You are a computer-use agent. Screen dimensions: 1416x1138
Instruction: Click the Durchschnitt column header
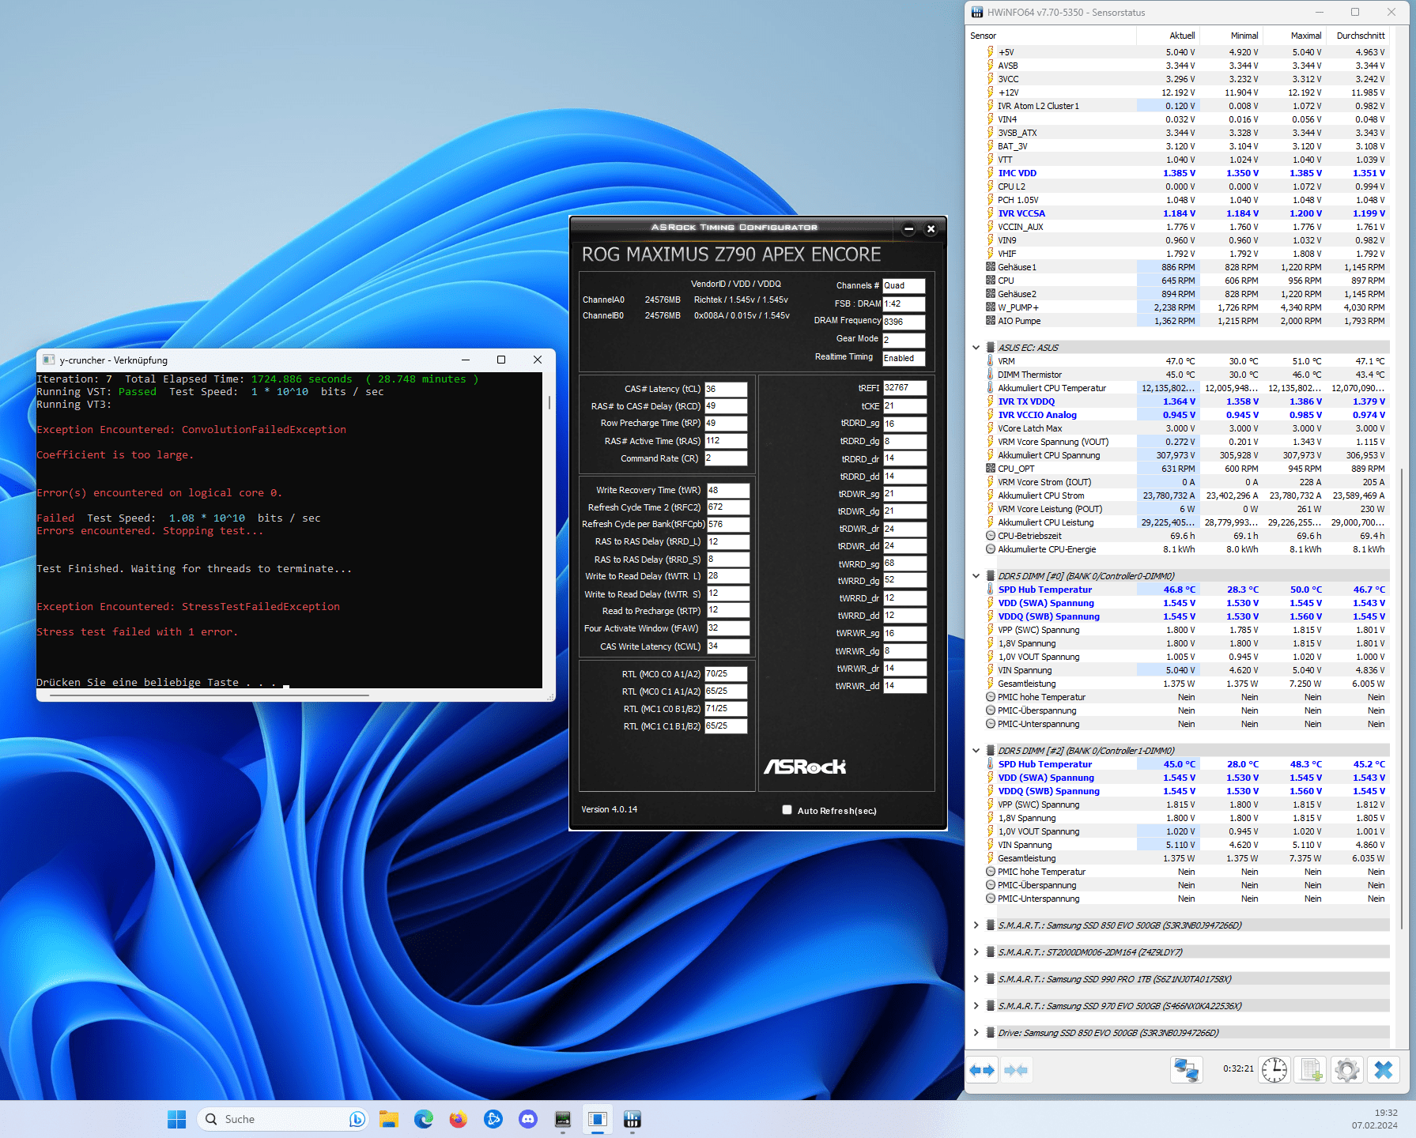tap(1360, 36)
